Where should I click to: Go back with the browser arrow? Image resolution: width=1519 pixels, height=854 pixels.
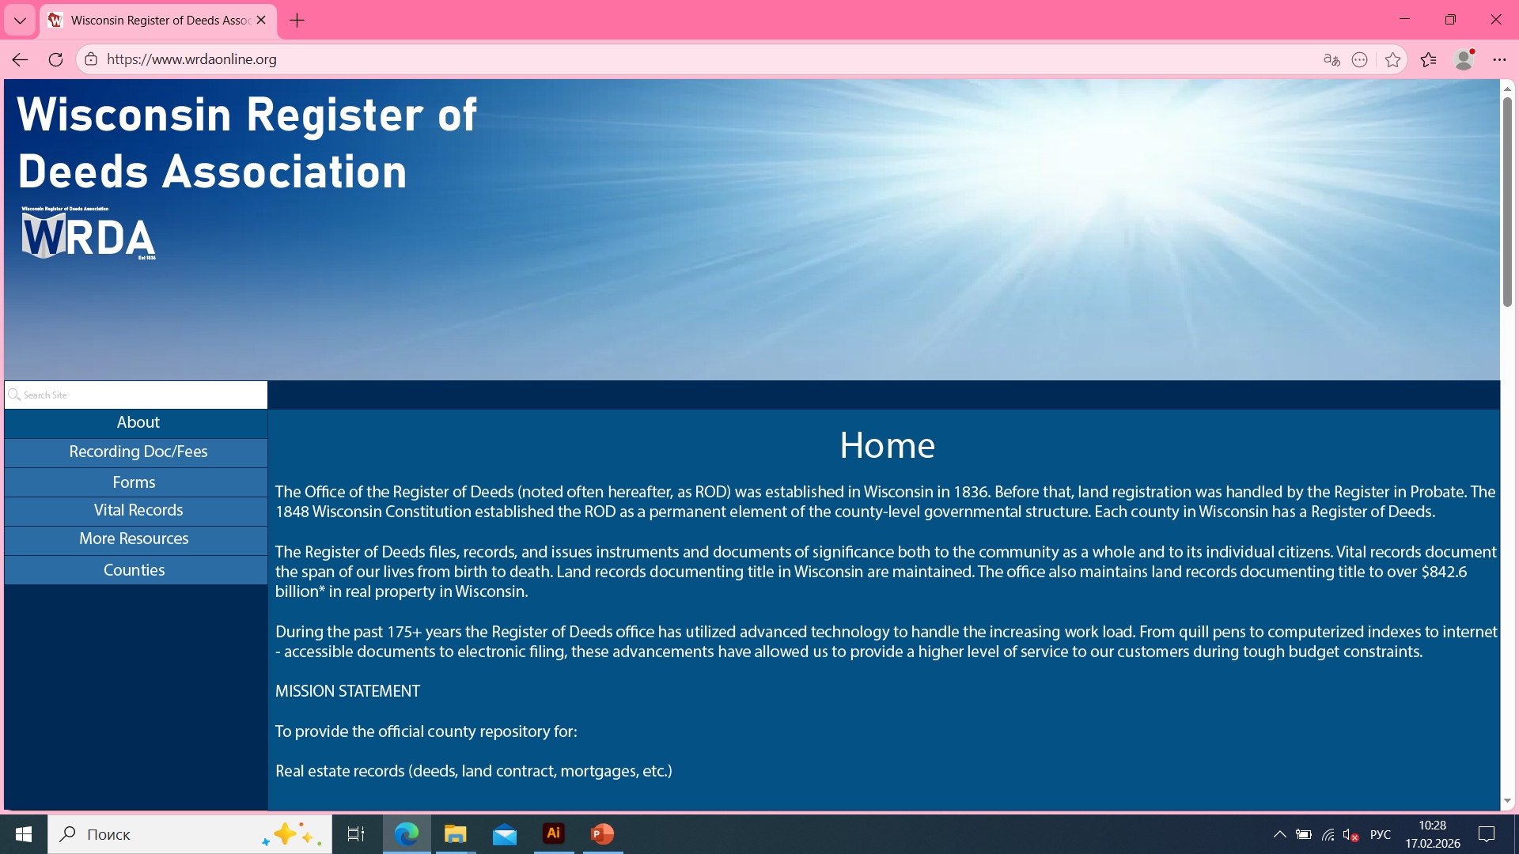20,59
